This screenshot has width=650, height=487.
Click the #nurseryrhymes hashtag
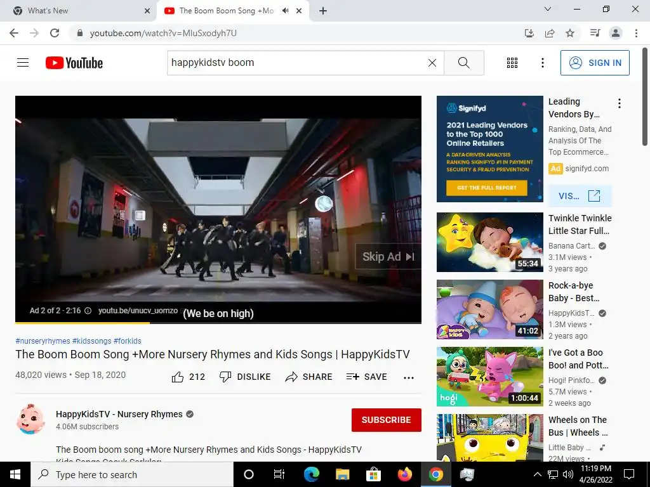(43, 341)
